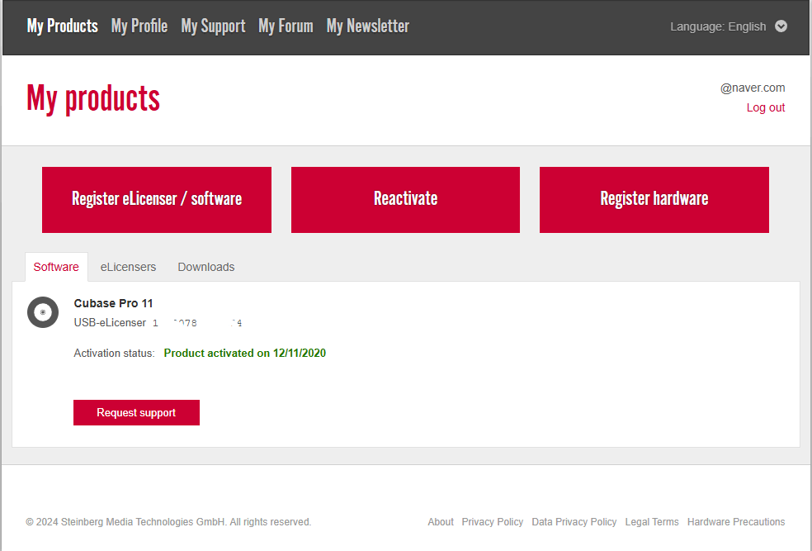Log out of the account

766,107
